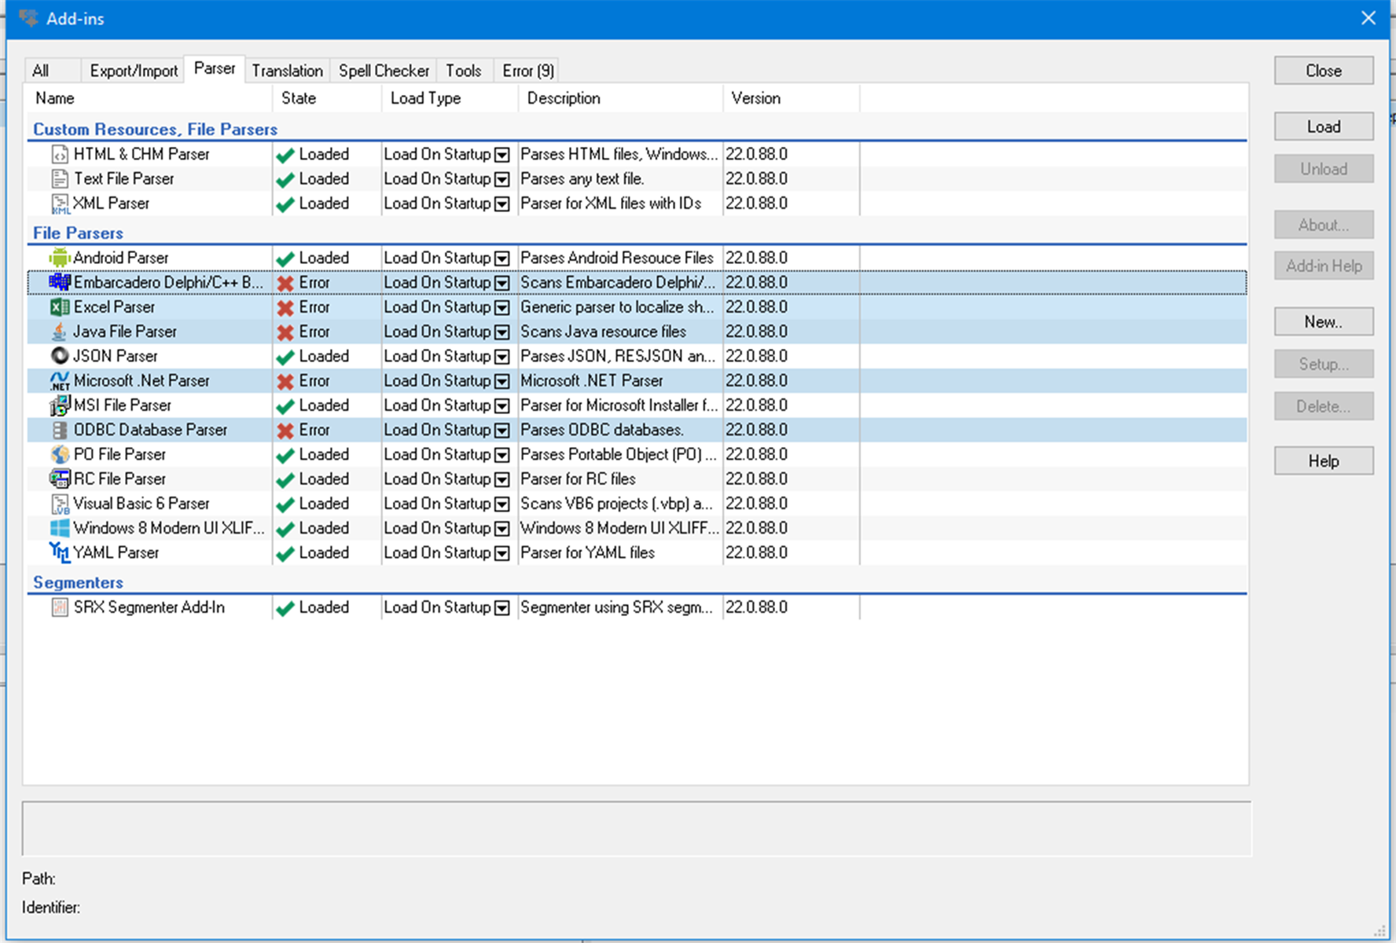Click the XML Parser icon
The image size is (1396, 943).
60,204
